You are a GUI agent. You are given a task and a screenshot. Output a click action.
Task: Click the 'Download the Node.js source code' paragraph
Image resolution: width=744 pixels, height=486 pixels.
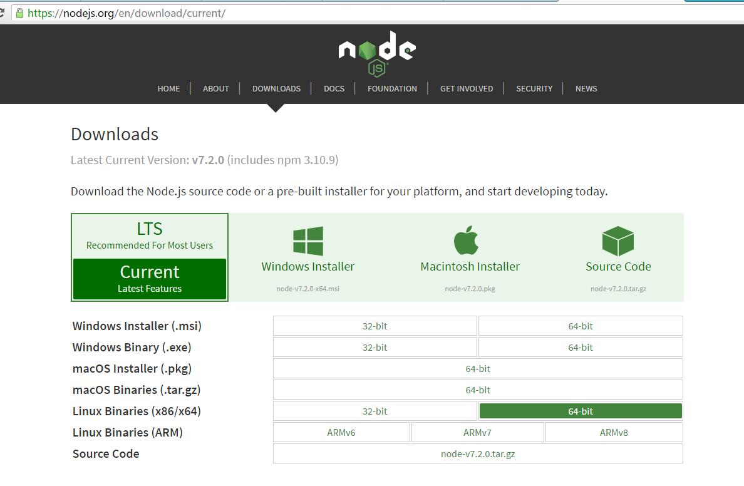[x=339, y=191]
